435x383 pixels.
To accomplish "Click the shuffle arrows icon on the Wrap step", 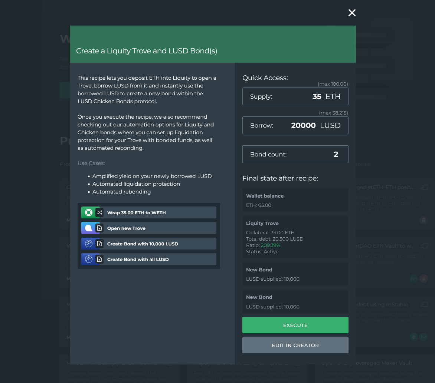I will point(99,212).
